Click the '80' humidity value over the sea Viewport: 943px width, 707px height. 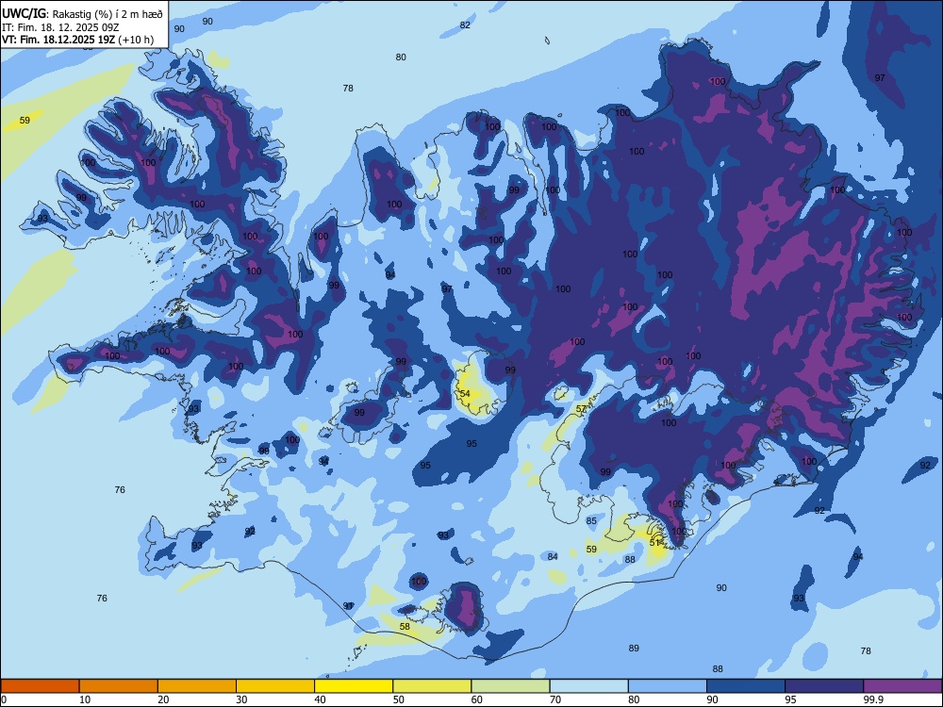click(401, 58)
